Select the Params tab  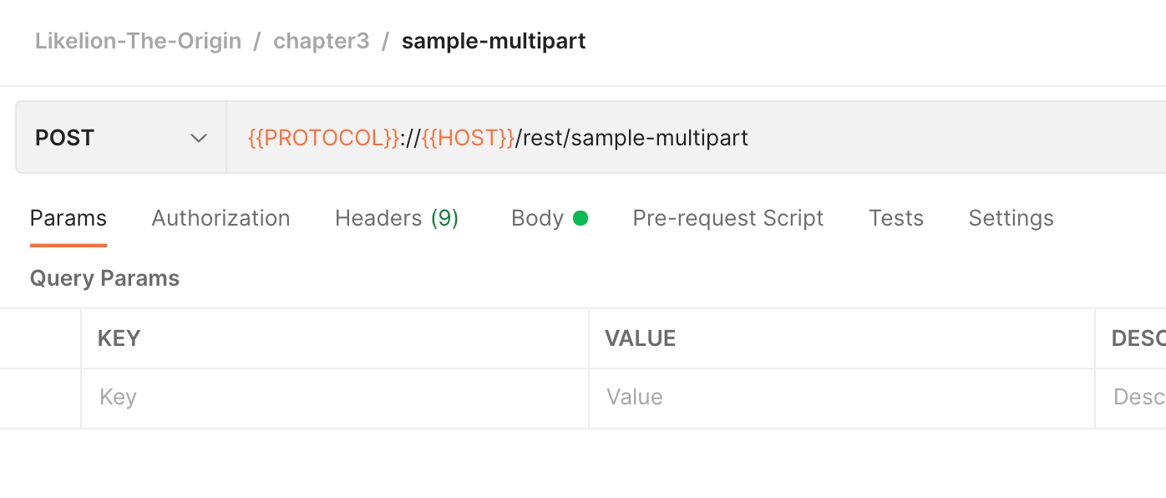pos(68,218)
